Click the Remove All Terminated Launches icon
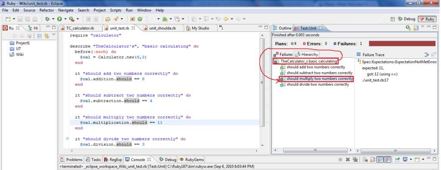 [355, 159]
